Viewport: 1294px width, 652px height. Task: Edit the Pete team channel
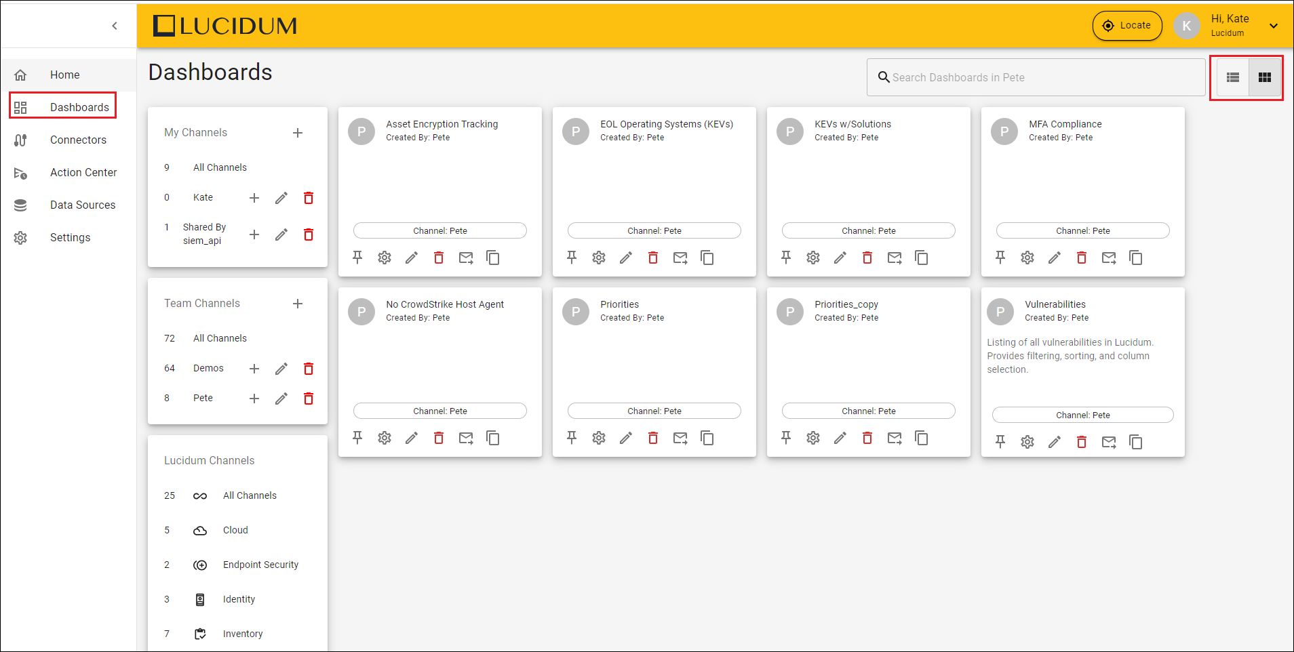click(281, 399)
